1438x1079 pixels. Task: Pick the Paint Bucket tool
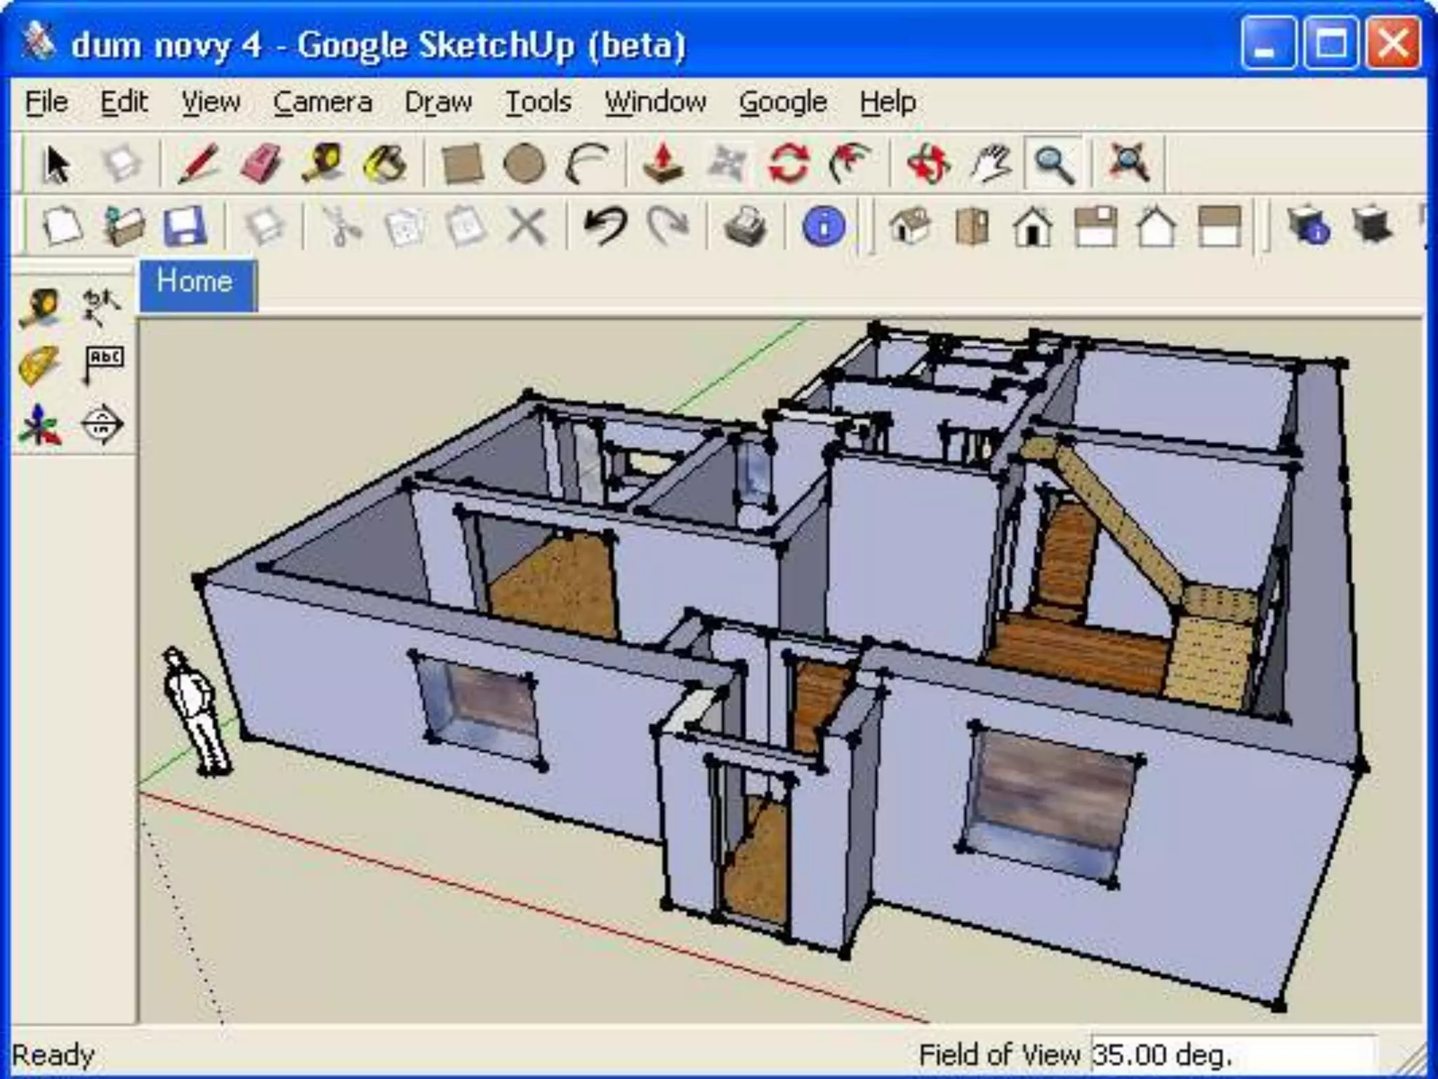click(x=384, y=164)
